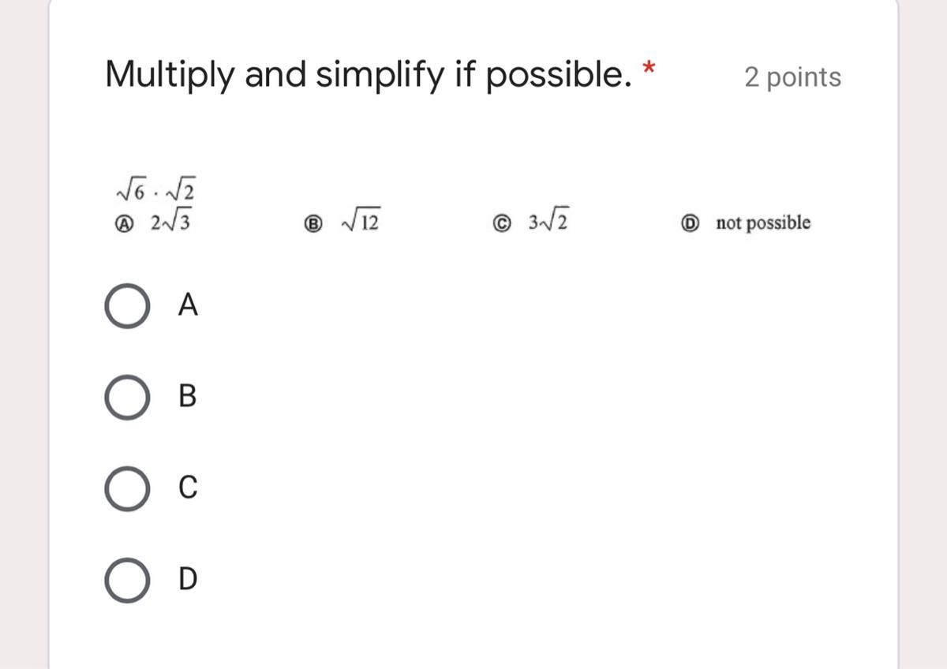Click the 'D' option label text

[x=188, y=580]
